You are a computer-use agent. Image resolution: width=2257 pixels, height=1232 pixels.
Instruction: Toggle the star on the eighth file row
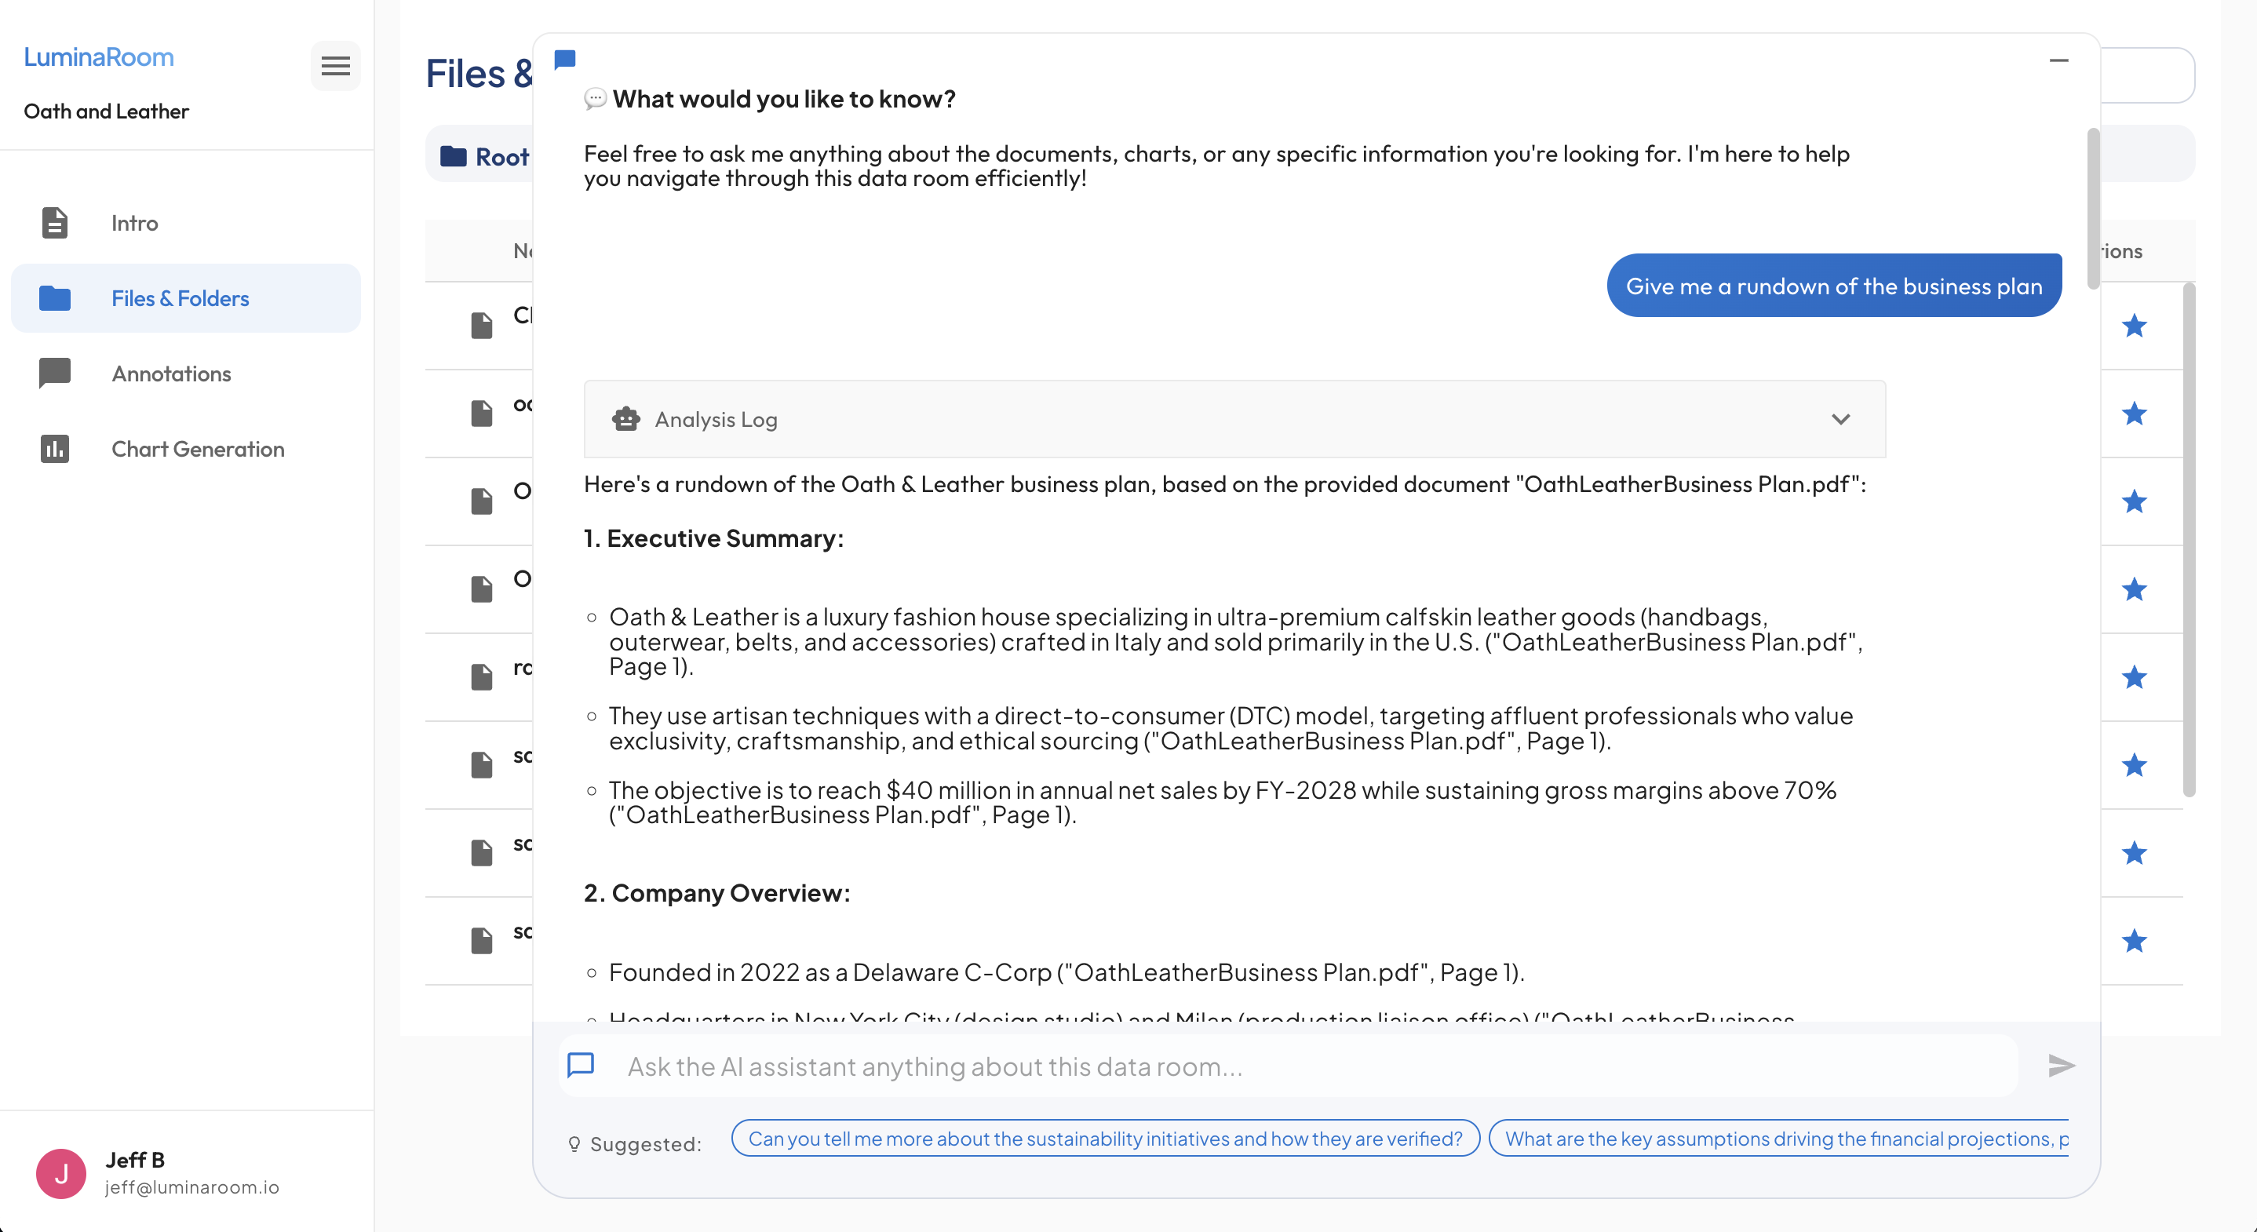2135,941
